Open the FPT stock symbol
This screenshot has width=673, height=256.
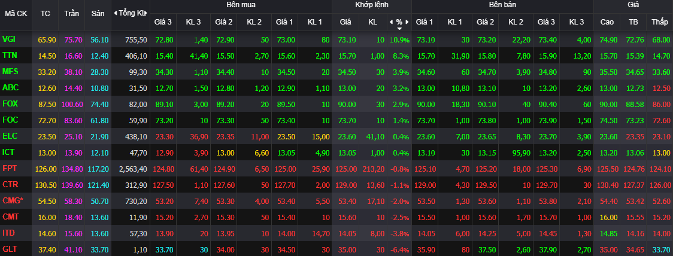pos(10,169)
